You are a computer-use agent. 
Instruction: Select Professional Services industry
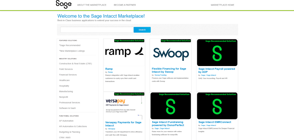tap(70, 102)
